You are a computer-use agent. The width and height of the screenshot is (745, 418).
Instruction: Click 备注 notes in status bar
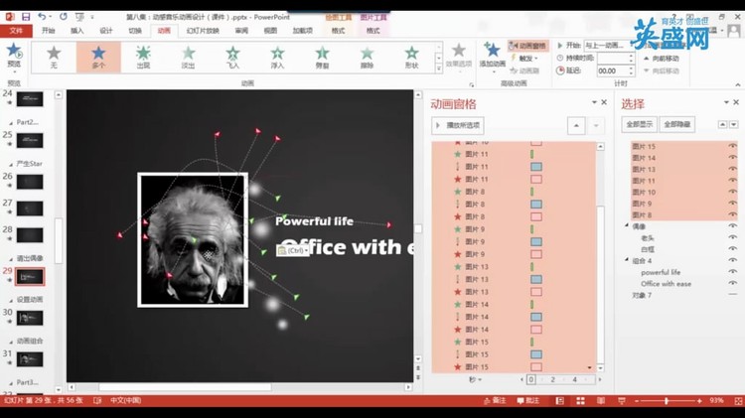(495, 401)
